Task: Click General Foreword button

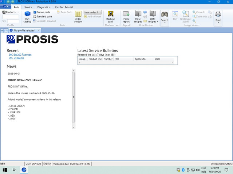Action: tap(44, 21)
